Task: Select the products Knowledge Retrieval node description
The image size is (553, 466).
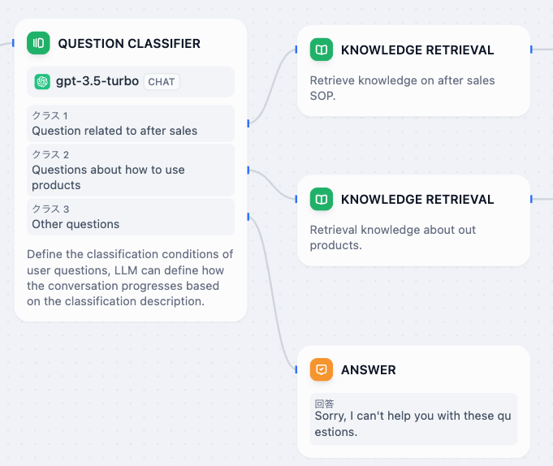Action: (392, 237)
